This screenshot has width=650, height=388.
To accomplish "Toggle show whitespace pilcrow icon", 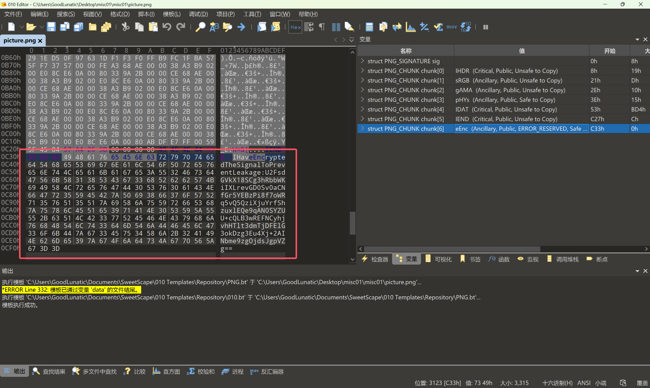I will (322, 27).
